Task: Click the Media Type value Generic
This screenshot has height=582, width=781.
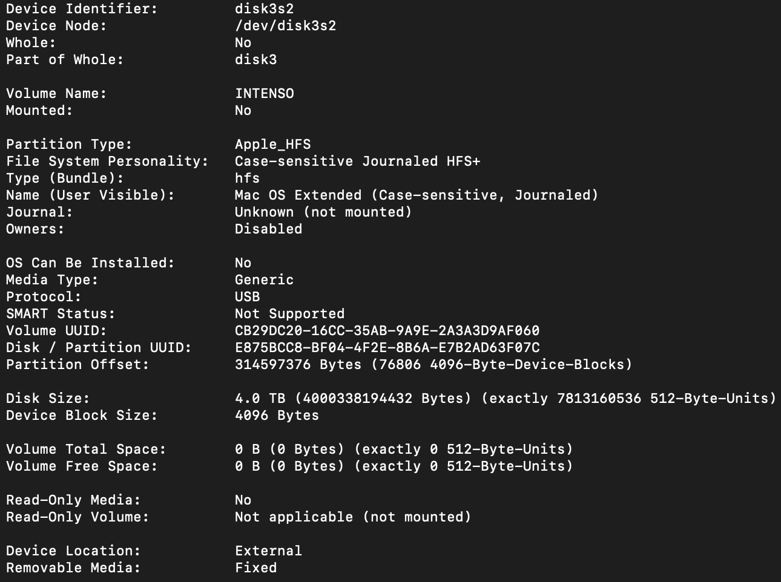Action: (264, 280)
